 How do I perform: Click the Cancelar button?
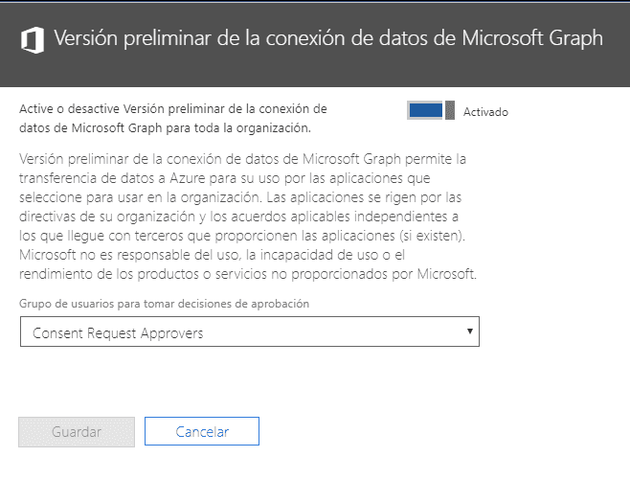coord(202,431)
